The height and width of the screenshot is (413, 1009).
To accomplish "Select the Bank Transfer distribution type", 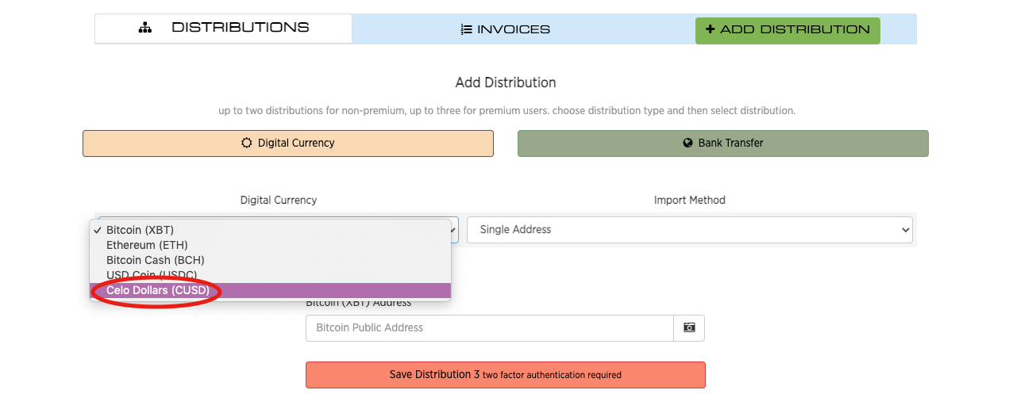I will [722, 143].
